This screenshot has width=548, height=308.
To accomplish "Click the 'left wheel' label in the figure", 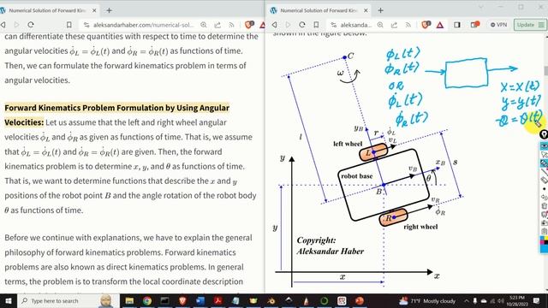I will (x=348, y=144).
